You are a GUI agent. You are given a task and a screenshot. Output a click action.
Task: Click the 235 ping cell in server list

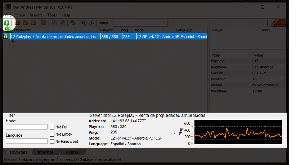tap(129, 37)
